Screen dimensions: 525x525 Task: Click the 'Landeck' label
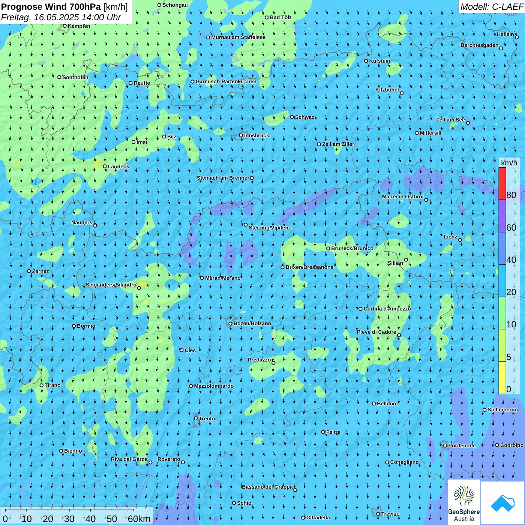pyautogui.click(x=118, y=166)
